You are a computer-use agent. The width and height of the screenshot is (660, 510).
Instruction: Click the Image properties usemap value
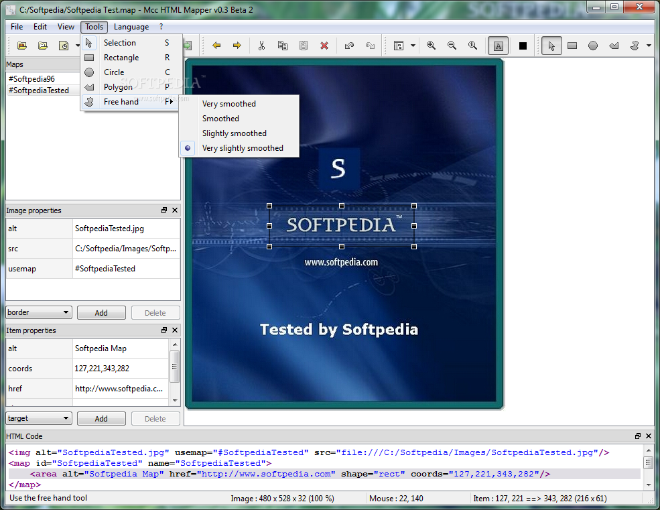126,269
